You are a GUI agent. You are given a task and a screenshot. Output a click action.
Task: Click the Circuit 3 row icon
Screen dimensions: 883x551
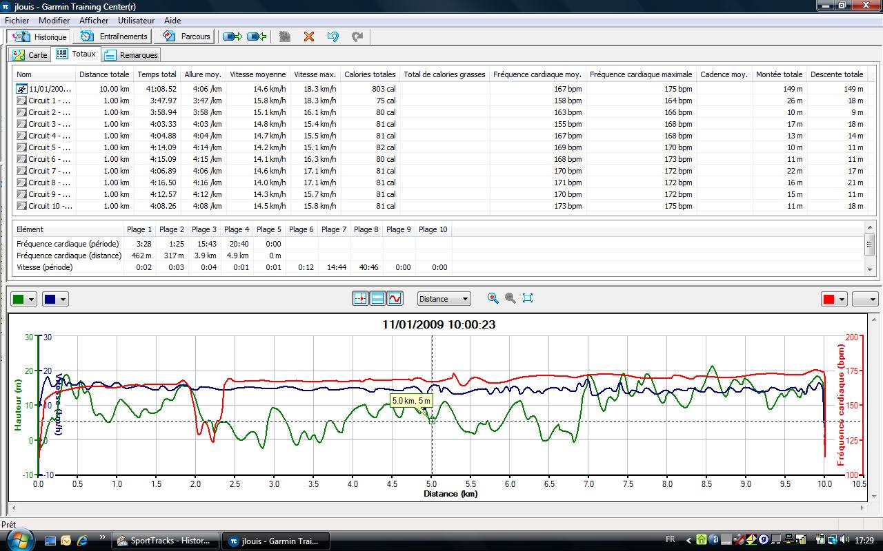pyautogui.click(x=21, y=124)
